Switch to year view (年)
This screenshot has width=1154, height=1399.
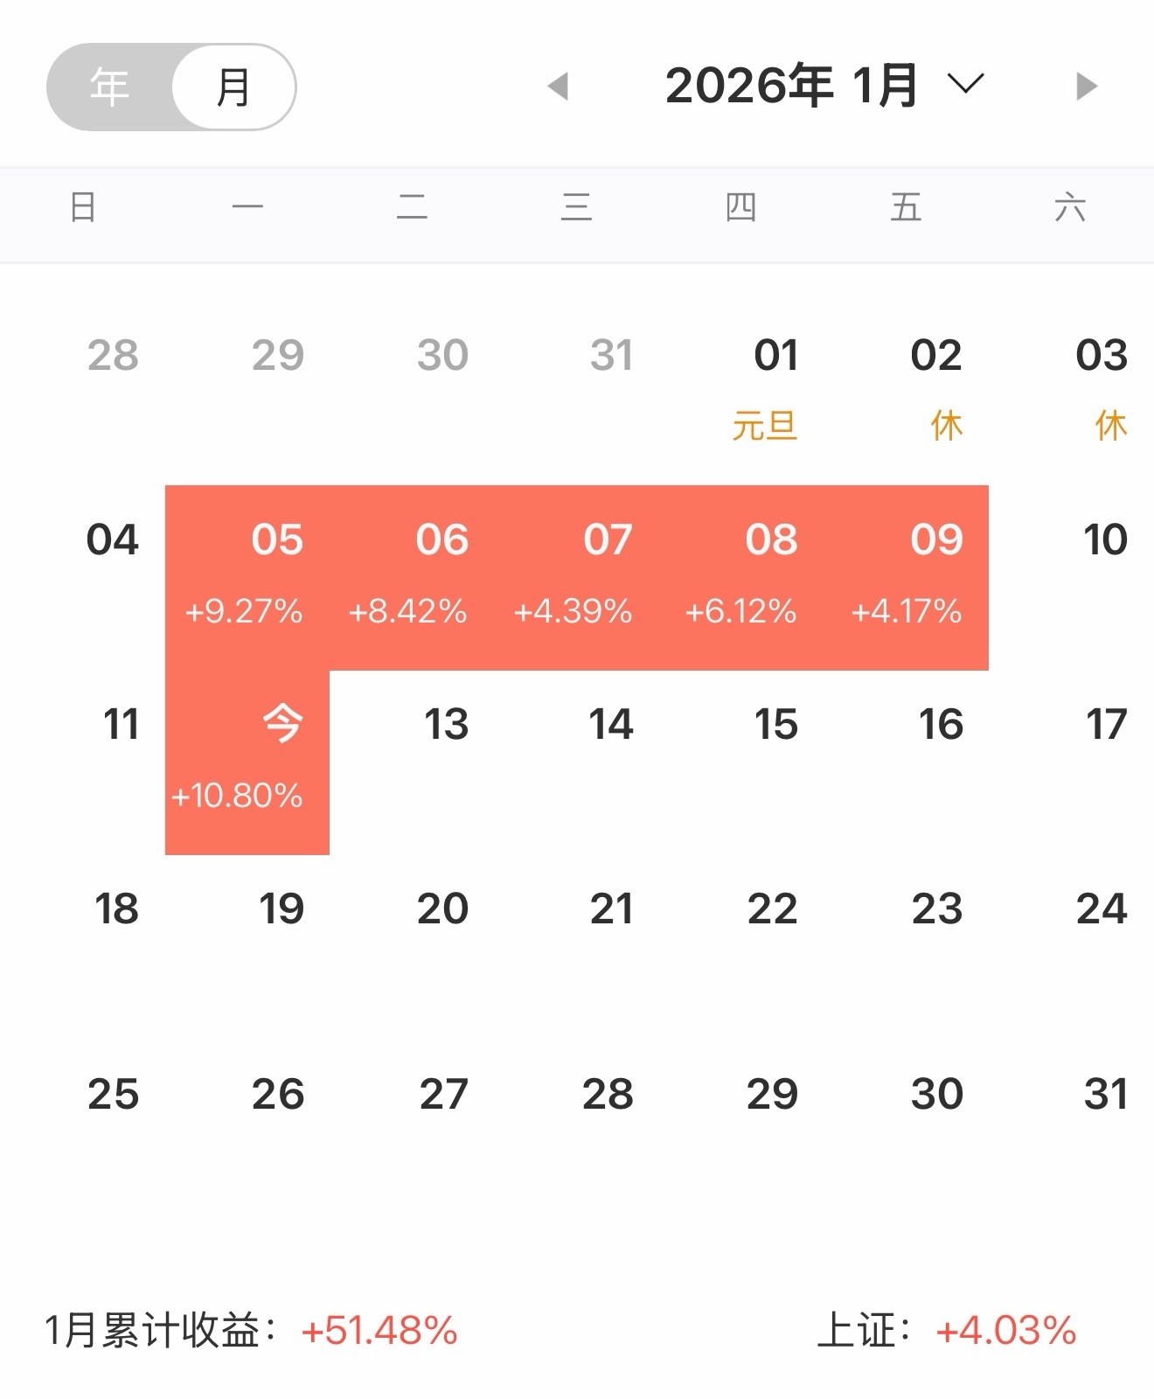click(110, 87)
